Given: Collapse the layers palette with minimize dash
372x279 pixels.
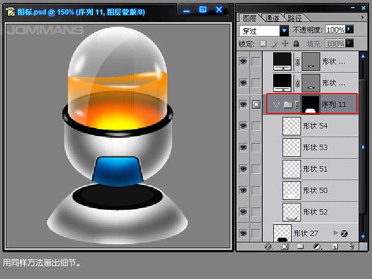Looking at the screenshot, I should coord(353,8).
